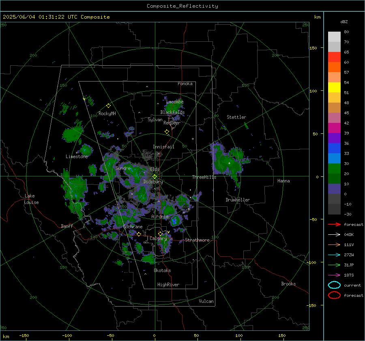Click the RedDeer city label
Screen dimensions: 365x341
pyautogui.click(x=172, y=123)
